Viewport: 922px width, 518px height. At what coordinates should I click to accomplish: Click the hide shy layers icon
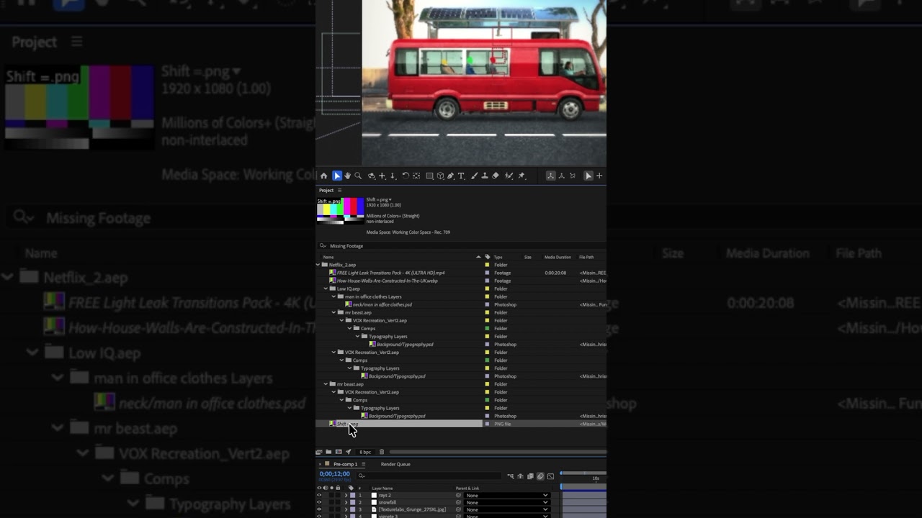(x=520, y=476)
